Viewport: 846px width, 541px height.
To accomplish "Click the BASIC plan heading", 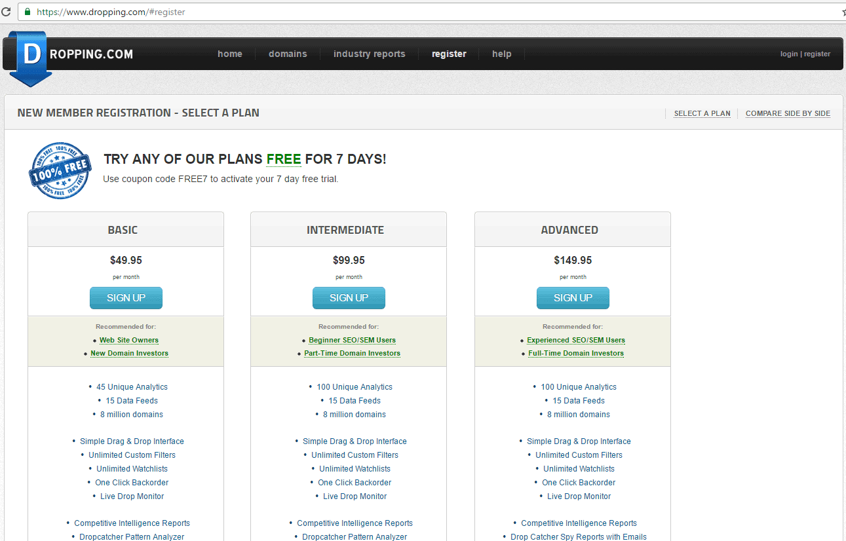I will click(123, 230).
